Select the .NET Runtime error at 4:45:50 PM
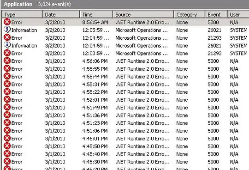The height and width of the screenshot is (170, 249). tap(125, 146)
